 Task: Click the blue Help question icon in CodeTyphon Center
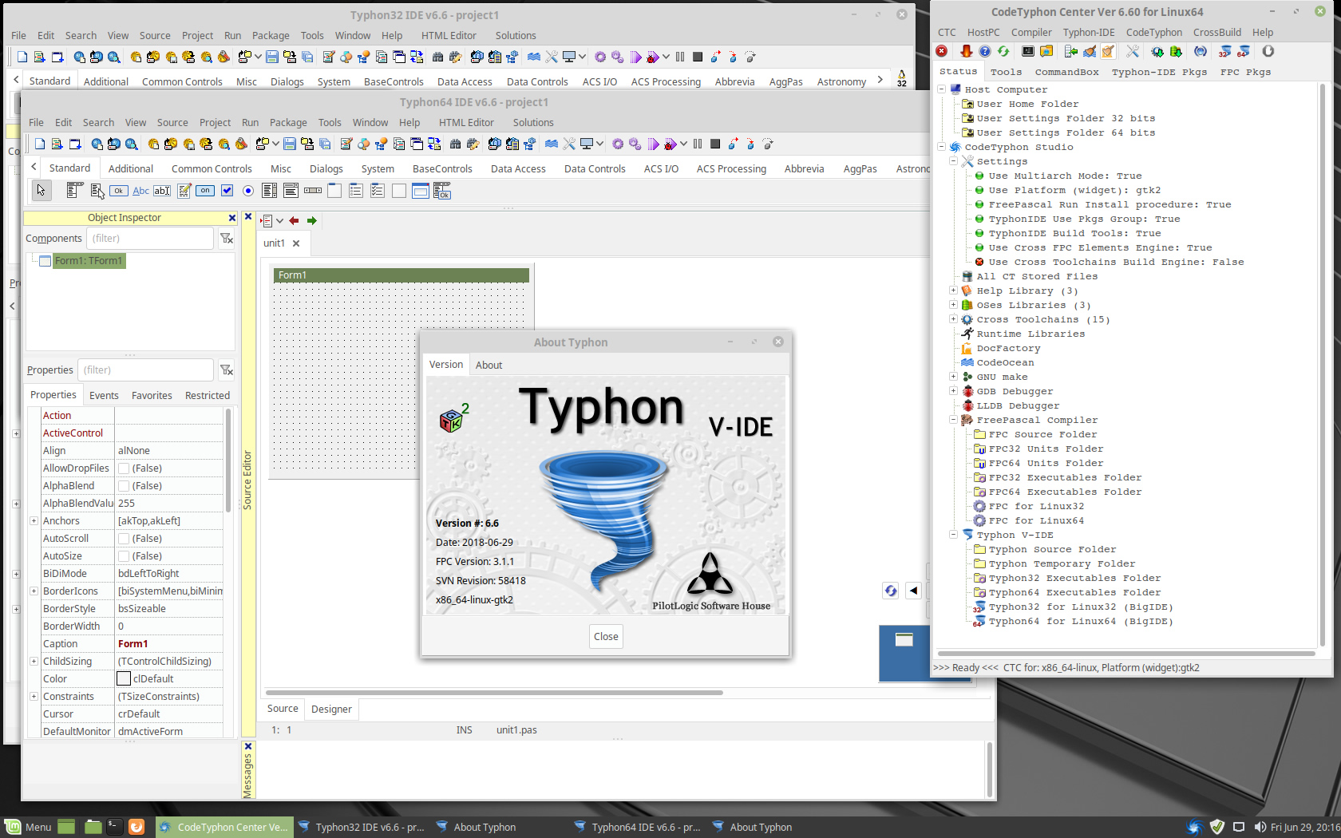tap(985, 51)
